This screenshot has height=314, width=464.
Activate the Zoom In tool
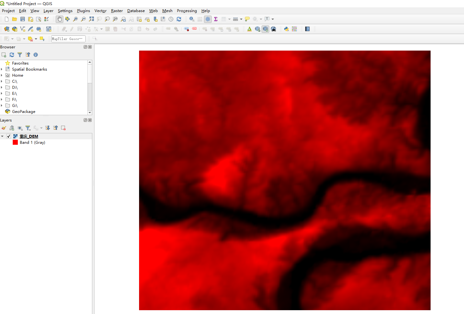75,19
